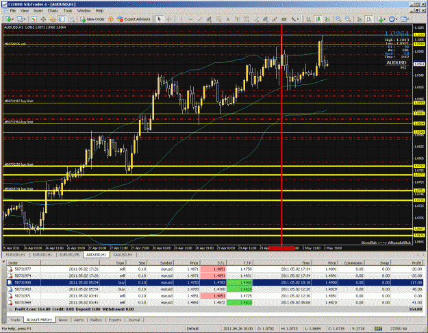The height and width of the screenshot is (333, 428).
Task: Select the rectangle shape tool
Action: 284,19
